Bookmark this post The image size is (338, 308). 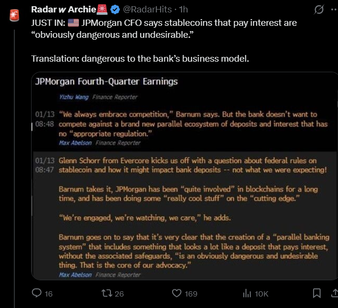click(x=316, y=293)
